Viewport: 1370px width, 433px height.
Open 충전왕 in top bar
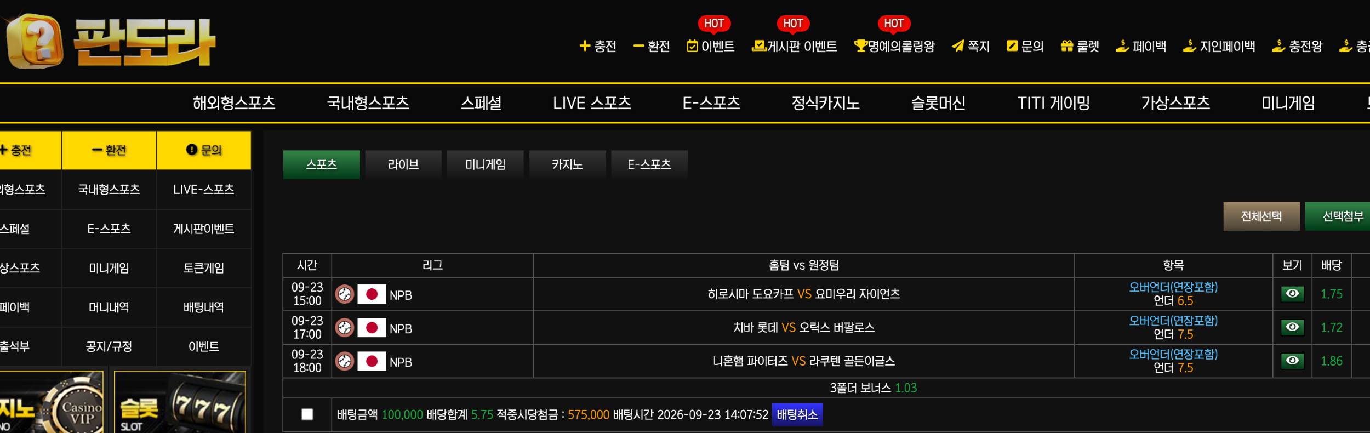(x=1298, y=47)
